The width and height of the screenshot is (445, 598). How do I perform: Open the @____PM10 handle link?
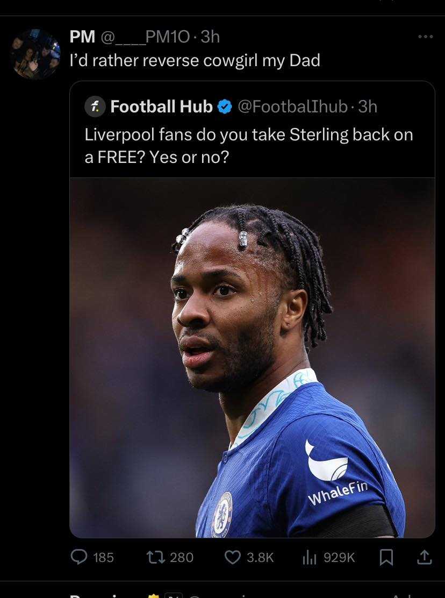(145, 37)
